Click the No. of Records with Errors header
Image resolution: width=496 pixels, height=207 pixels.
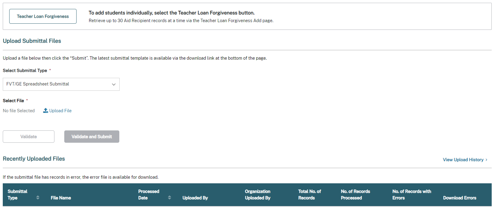click(411, 195)
